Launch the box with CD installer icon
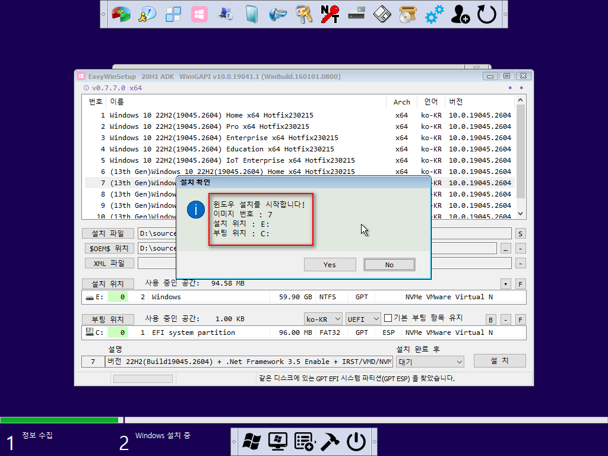 point(408,14)
